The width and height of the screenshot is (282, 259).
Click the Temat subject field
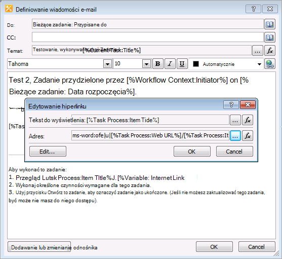click(142, 50)
